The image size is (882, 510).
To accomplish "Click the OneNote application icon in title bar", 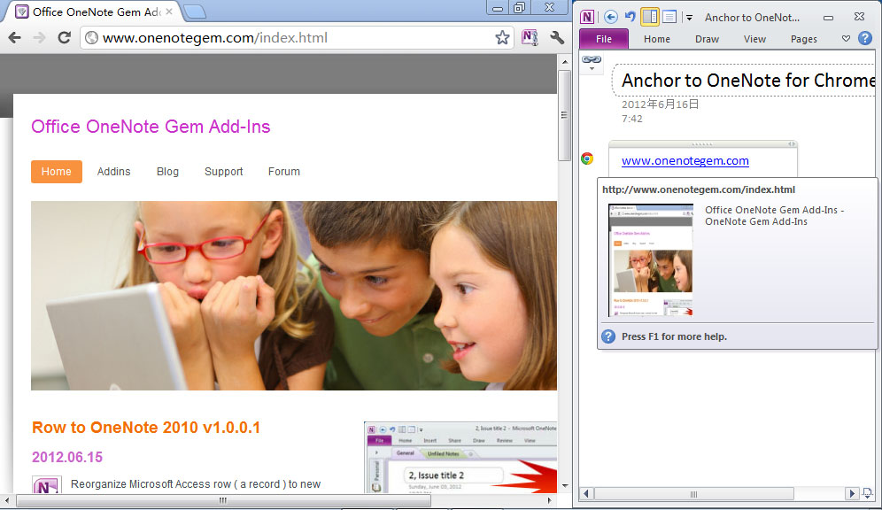I will pyautogui.click(x=587, y=17).
